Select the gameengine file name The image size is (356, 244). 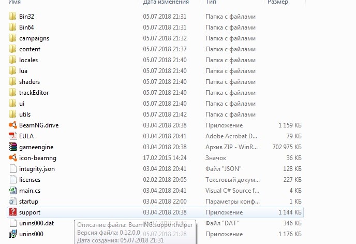click(x=36, y=147)
